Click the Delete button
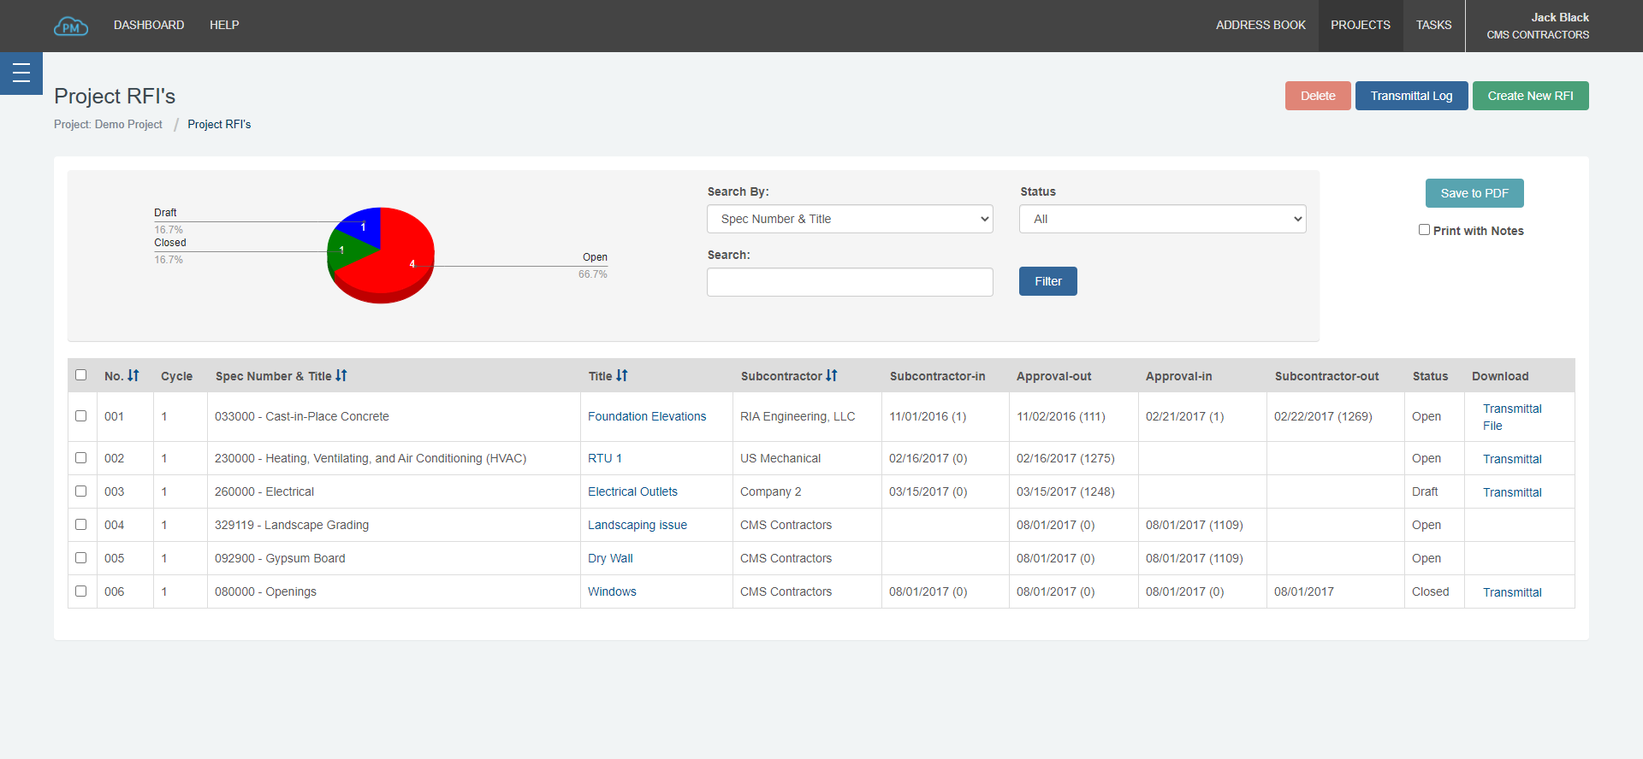 1318,96
